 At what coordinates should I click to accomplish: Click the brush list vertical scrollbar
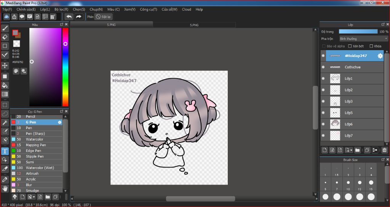[66, 145]
